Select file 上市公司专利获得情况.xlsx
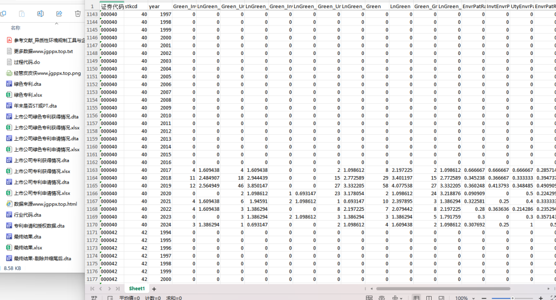Viewport: 556px width, 300px height. pyautogui.click(x=42, y=171)
